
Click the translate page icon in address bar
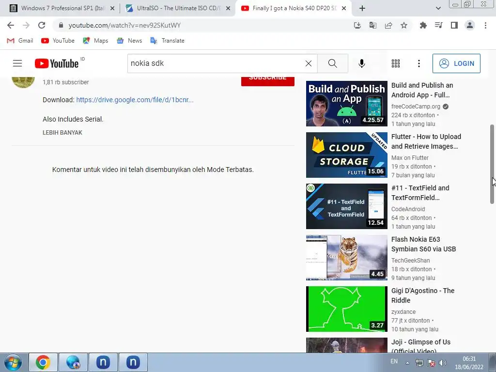(373, 25)
